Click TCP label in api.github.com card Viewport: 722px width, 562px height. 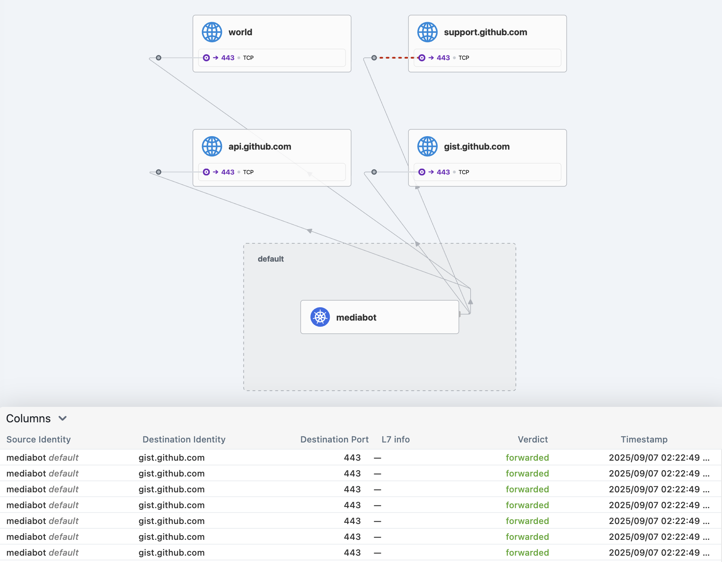click(x=248, y=172)
